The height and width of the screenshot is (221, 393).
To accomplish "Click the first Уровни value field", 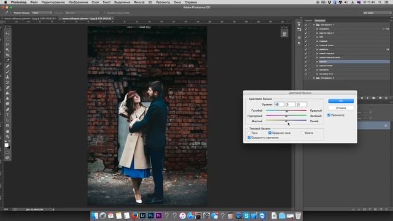I will (279, 104).
